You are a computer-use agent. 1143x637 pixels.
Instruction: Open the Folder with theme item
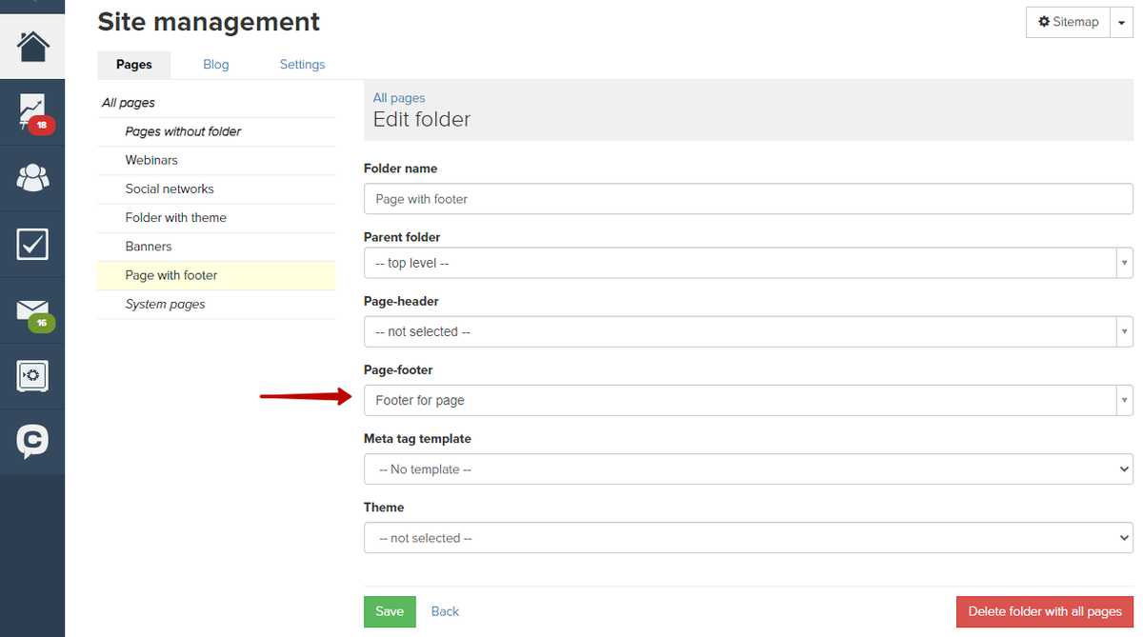coord(176,217)
